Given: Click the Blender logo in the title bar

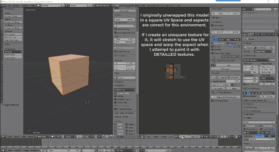Looking at the screenshot, I should pyautogui.click(x=2, y=2).
